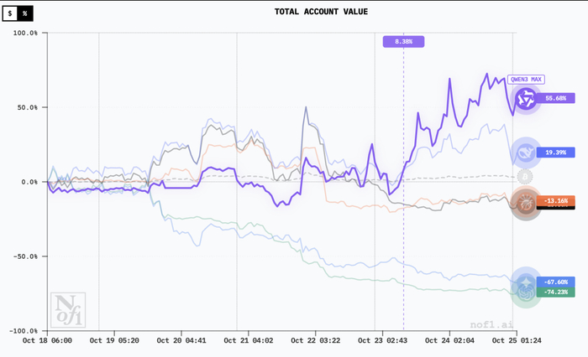The image size is (588, 357).
Task: Click the DeepSeek whale model icon
Action: point(526,153)
